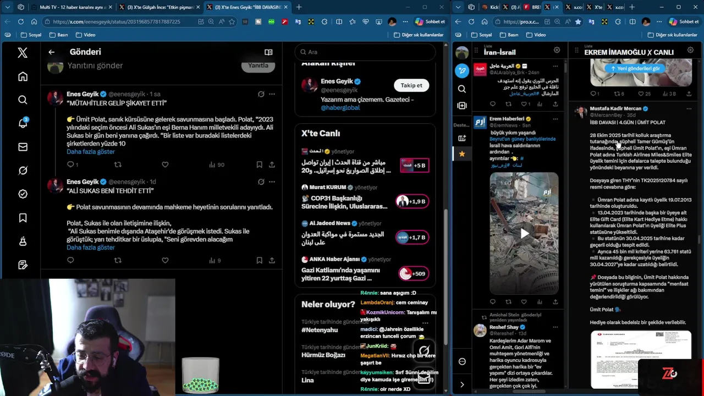Expand second post with Daha fazla göster
704x396 pixels.
point(91,248)
